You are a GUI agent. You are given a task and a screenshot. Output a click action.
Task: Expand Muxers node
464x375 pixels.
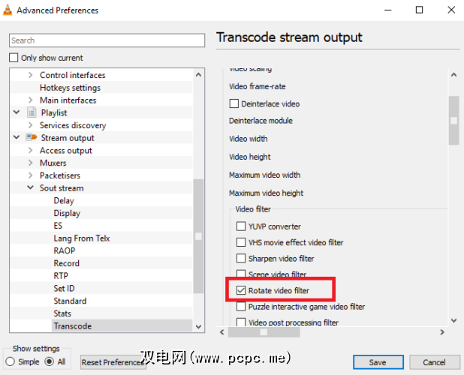30,163
